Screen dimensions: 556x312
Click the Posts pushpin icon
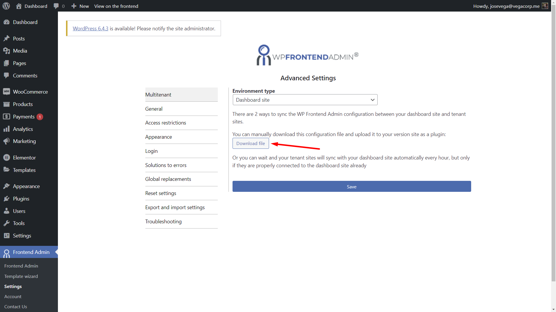pyautogui.click(x=6, y=38)
